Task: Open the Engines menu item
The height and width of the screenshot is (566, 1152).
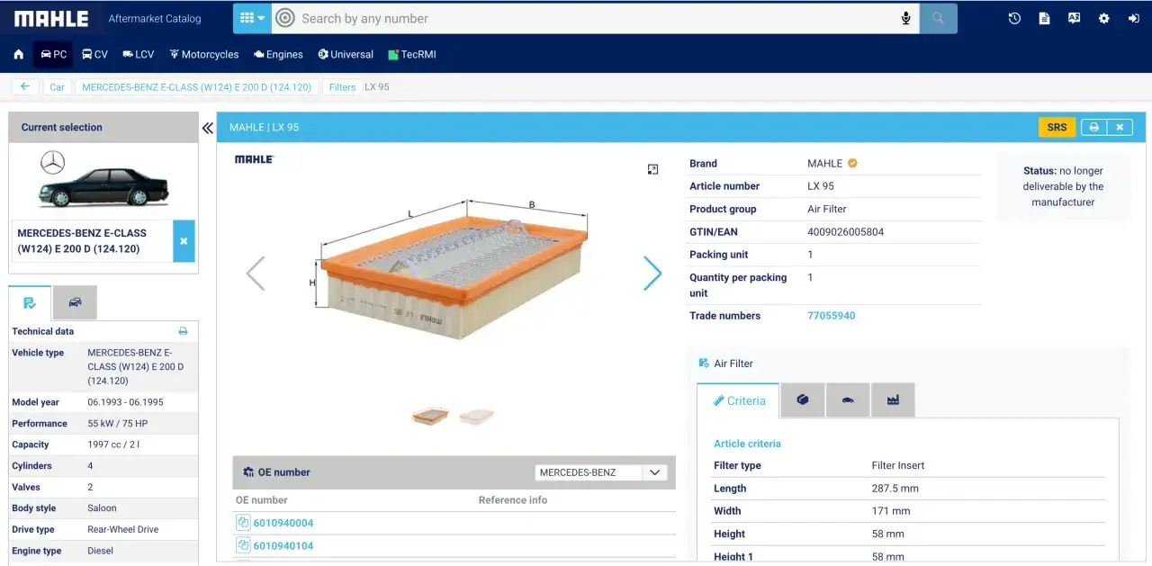Action: [278, 54]
